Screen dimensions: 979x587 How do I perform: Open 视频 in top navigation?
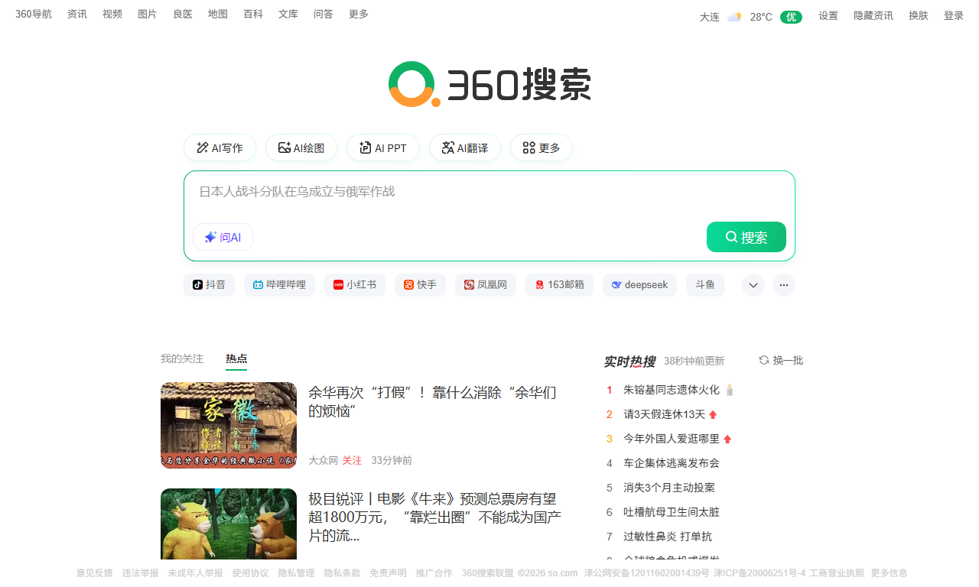pos(112,14)
